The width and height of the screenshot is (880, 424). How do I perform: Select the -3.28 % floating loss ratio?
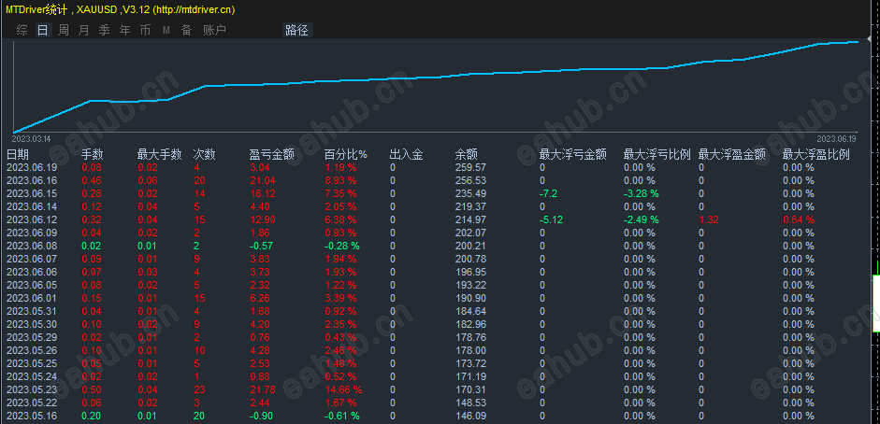tap(641, 193)
